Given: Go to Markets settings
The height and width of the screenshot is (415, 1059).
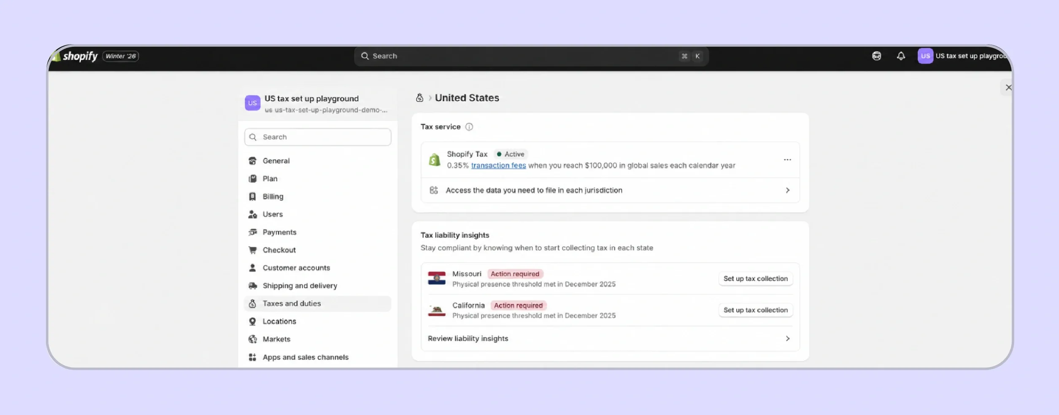Looking at the screenshot, I should 318,339.
